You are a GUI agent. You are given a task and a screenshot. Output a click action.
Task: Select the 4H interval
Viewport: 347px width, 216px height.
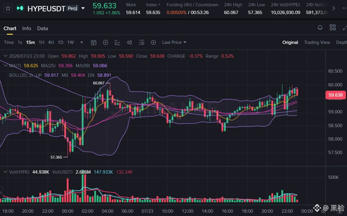click(x=51, y=42)
